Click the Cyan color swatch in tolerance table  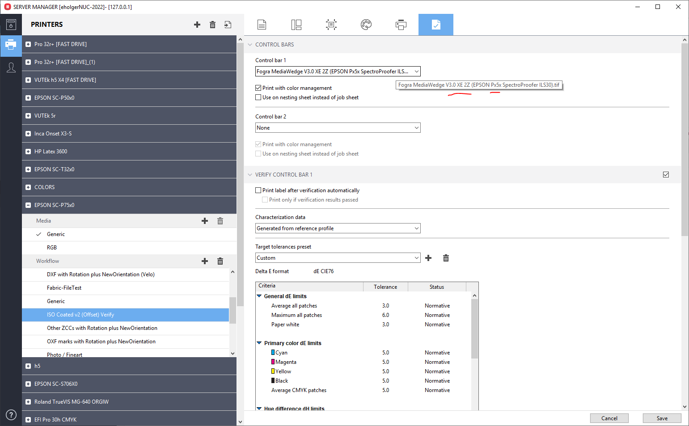273,353
